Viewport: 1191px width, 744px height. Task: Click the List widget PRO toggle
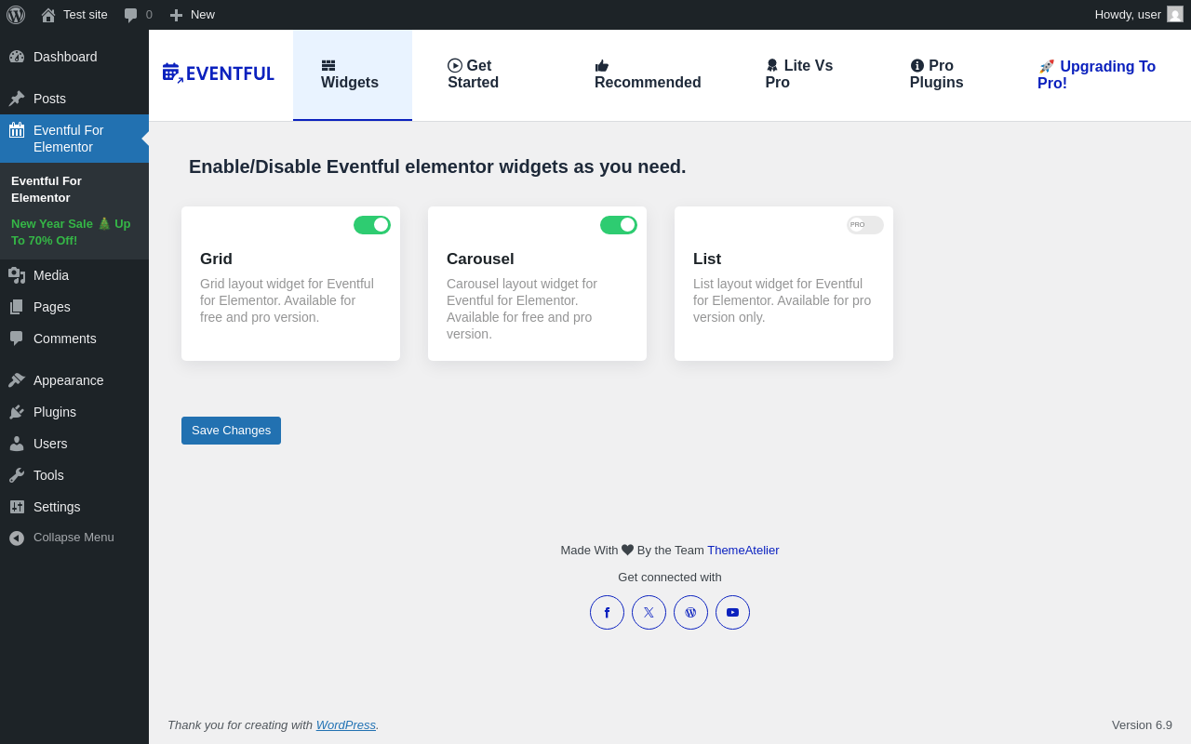click(865, 225)
